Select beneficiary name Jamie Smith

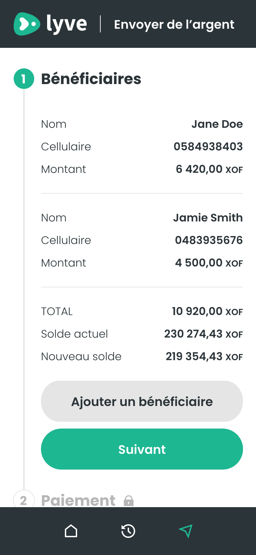point(208,218)
